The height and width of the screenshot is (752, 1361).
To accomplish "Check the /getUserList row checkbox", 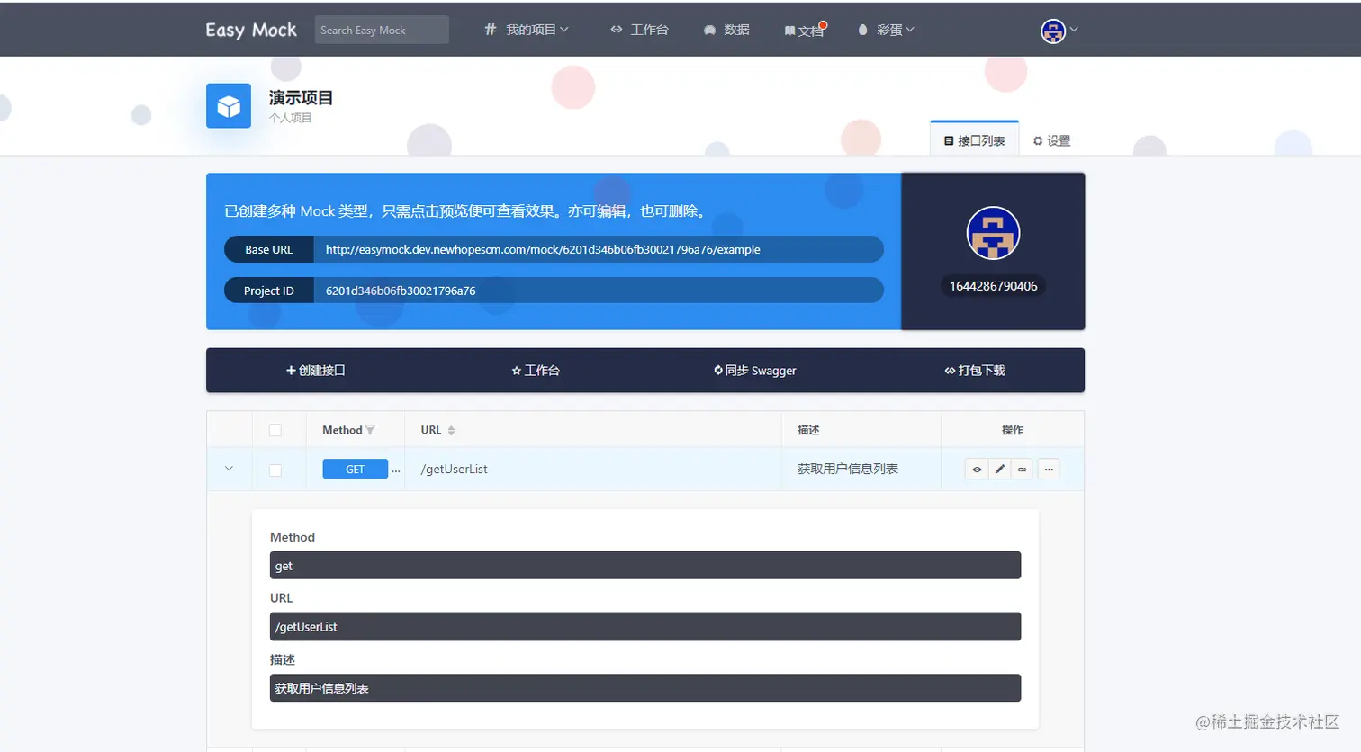I will pos(275,470).
